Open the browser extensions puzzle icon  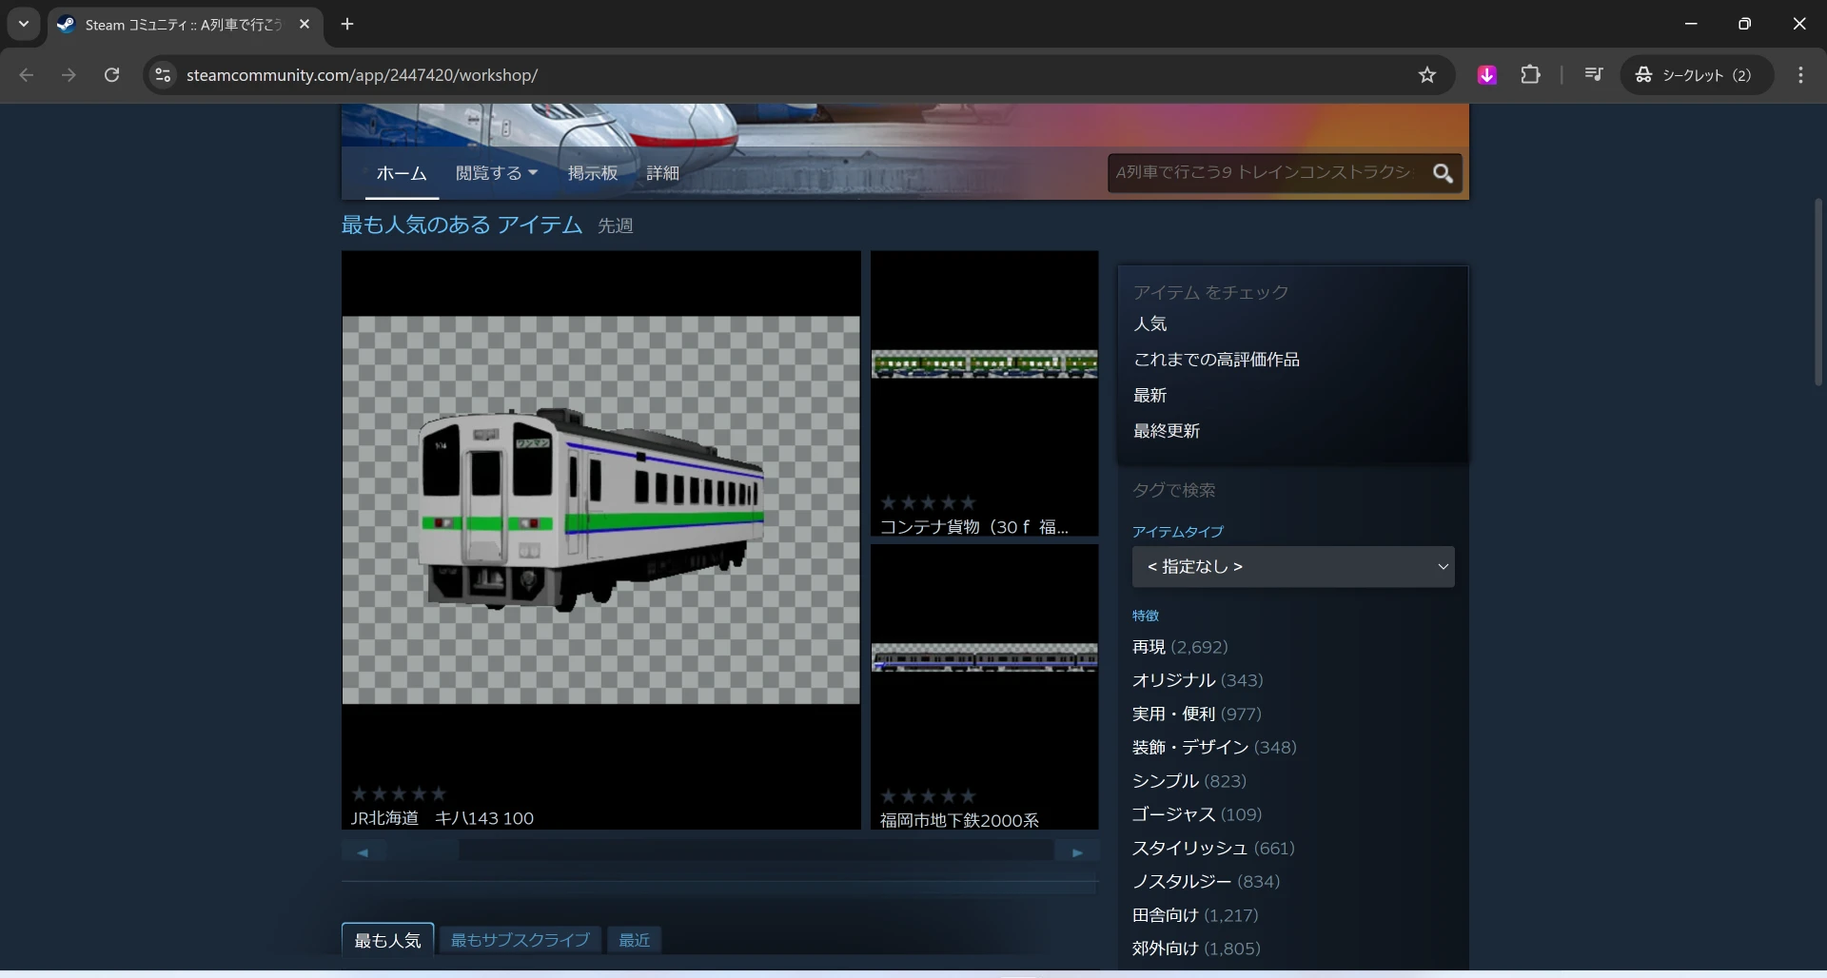tap(1530, 75)
